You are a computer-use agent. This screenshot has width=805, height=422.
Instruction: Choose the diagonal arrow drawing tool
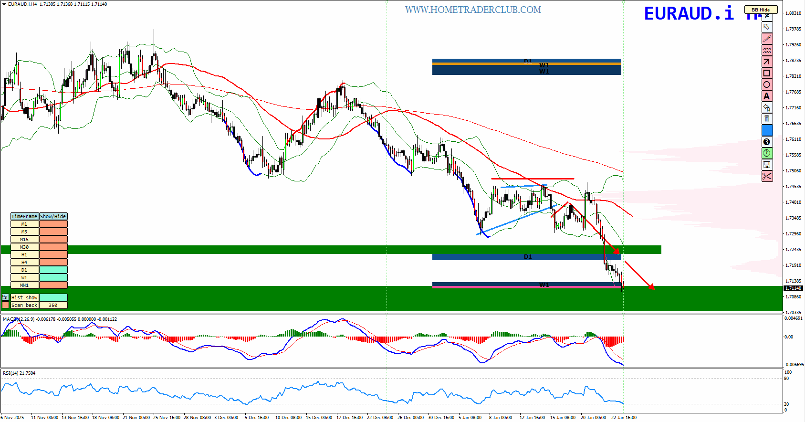(x=767, y=62)
